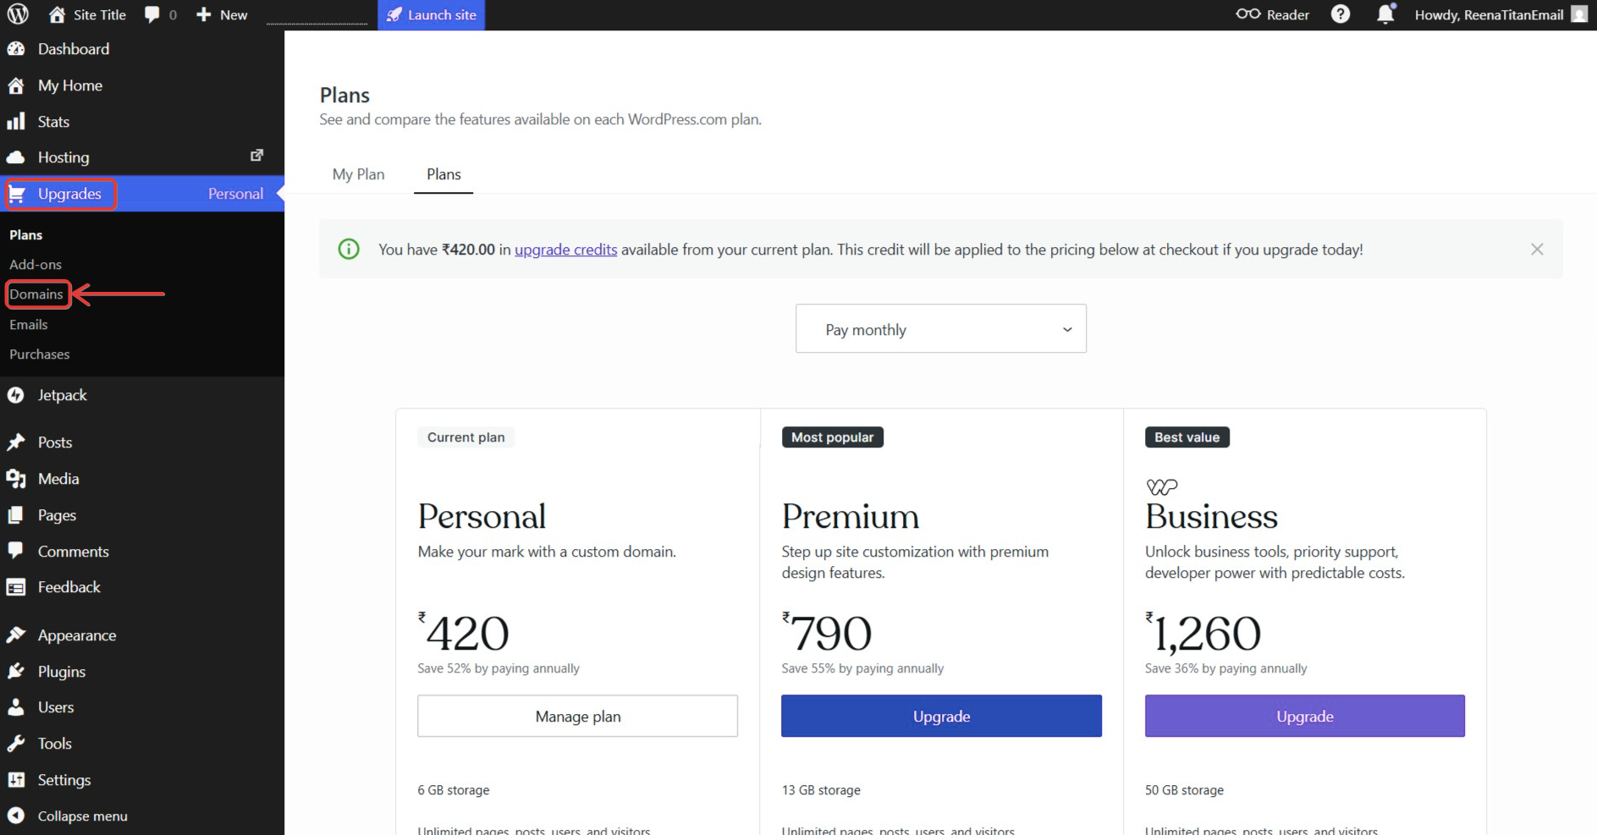Click Upgrade under Premium plan
Viewport: 1597px width, 835px height.
tap(941, 716)
